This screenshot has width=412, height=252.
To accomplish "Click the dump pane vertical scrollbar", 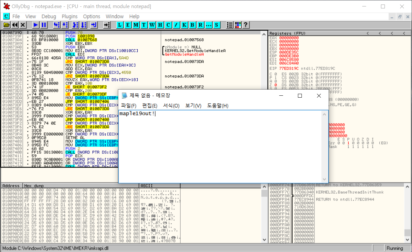I will tap(264, 213).
